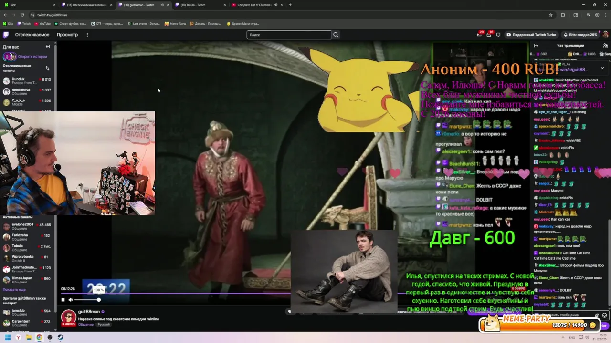611x343 pixels.
Task: Collapse the Для вас sidebar
Action: 48,47
